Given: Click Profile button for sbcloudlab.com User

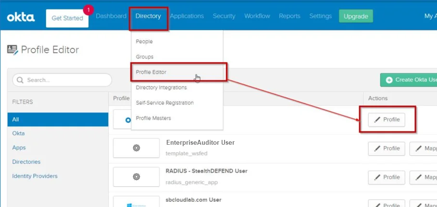Looking at the screenshot, I should pyautogui.click(x=387, y=203).
